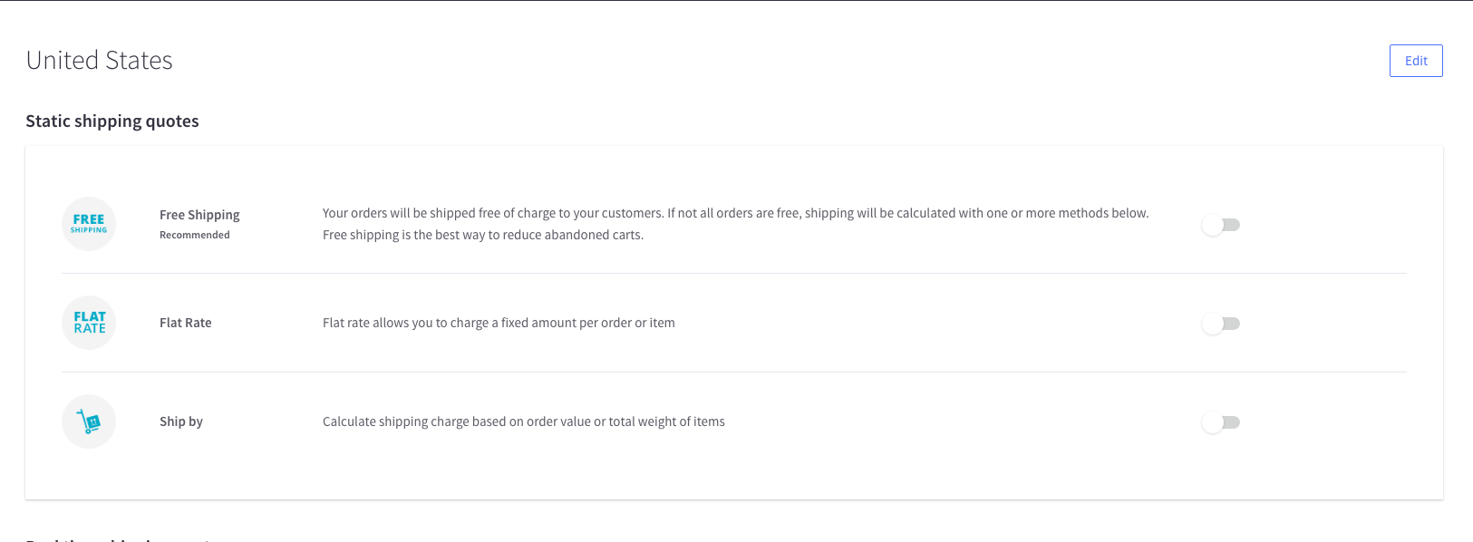Screen dimensions: 1473x542
Task: Click the 'reduce abandoned carts' sentence
Action: click(x=483, y=235)
